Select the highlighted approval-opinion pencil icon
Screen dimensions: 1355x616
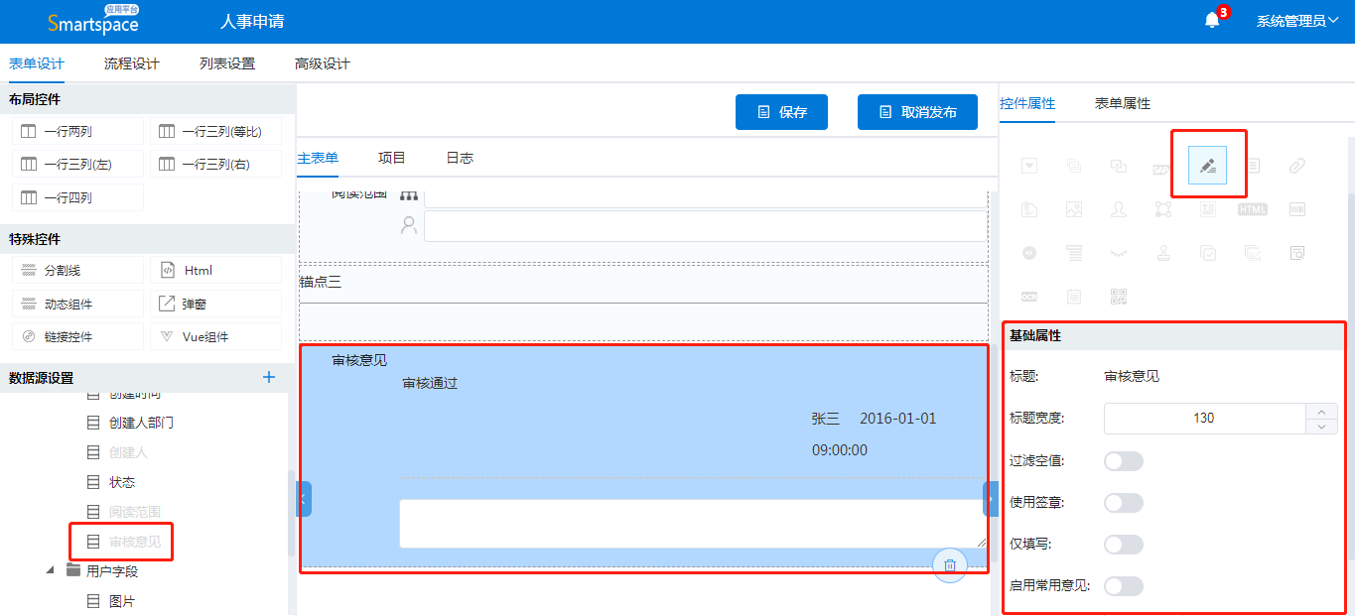click(1207, 165)
